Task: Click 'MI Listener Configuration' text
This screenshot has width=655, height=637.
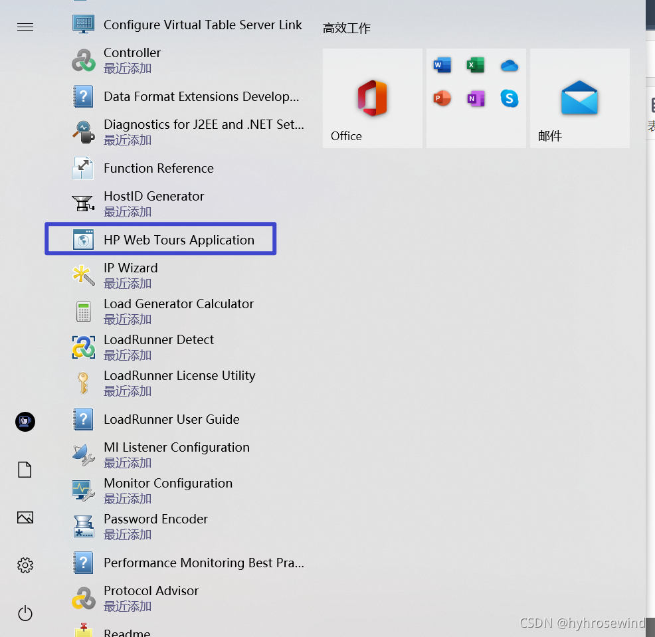Action: click(177, 448)
